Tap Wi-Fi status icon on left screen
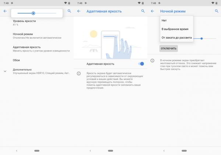This screenshot has height=155, width=221. pyautogui.click(x=66, y=3)
